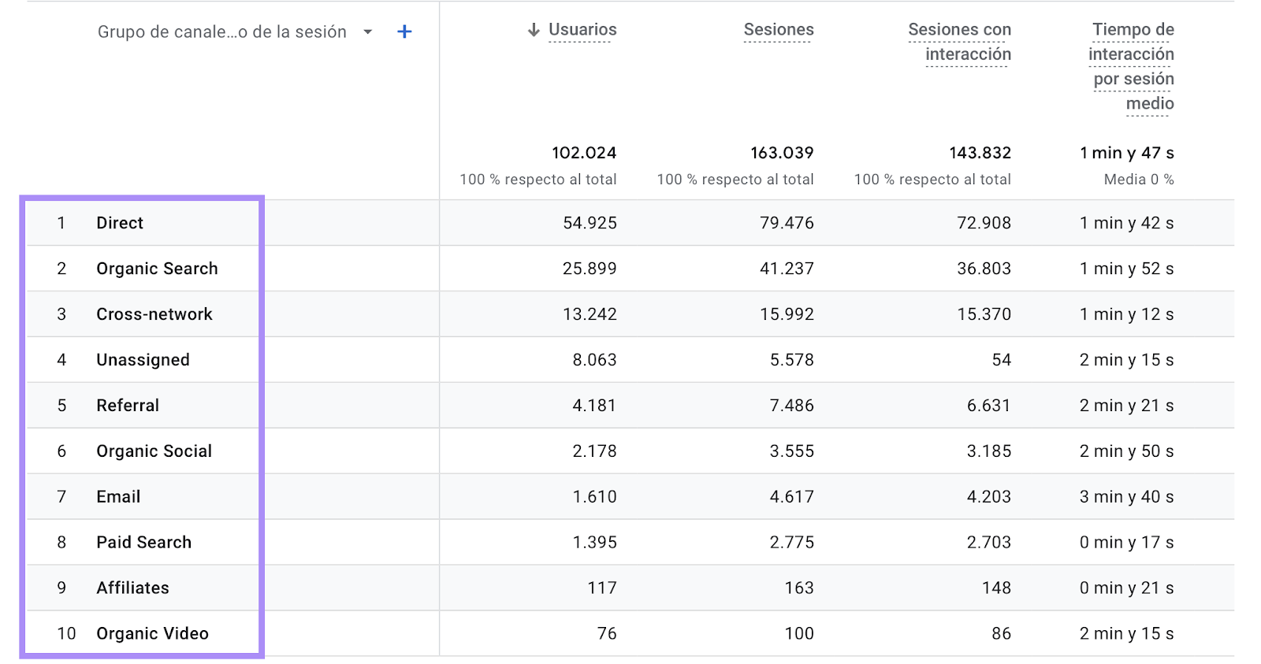1261x664 pixels.
Task: Open the secondary dimension picker with the plus icon
Action: [404, 31]
